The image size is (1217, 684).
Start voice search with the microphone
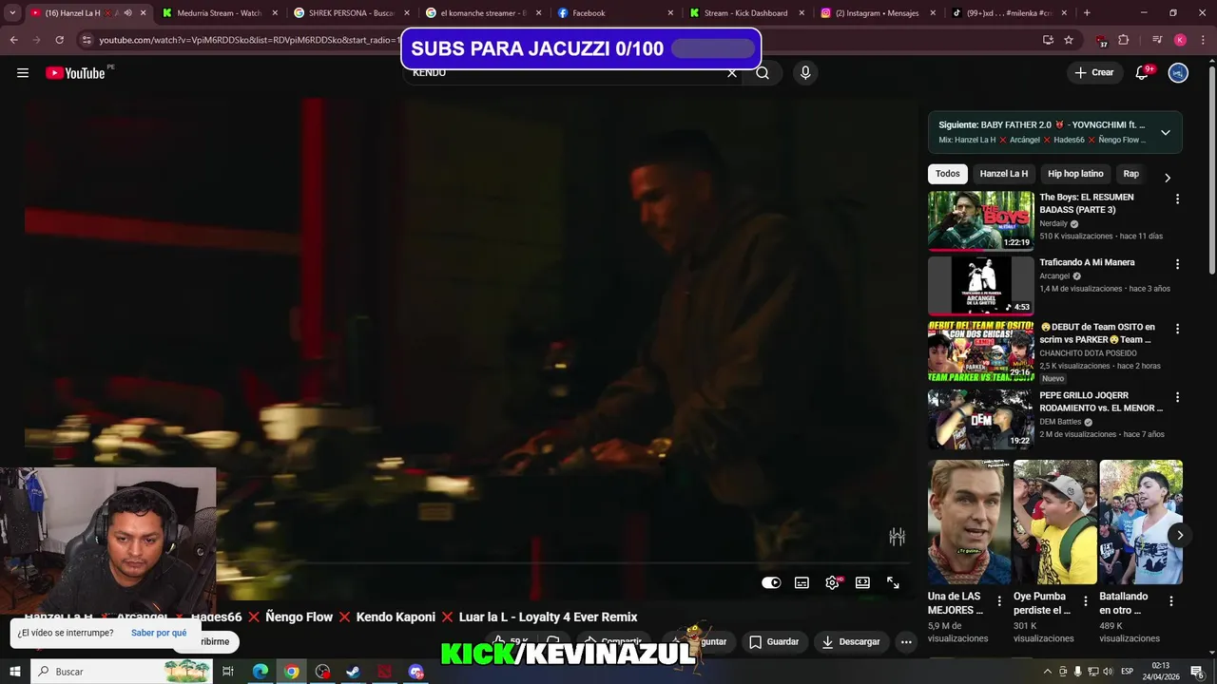coord(805,73)
